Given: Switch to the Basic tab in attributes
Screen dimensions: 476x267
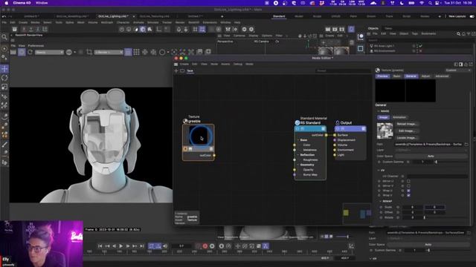Looking at the screenshot, I should pos(396,76).
